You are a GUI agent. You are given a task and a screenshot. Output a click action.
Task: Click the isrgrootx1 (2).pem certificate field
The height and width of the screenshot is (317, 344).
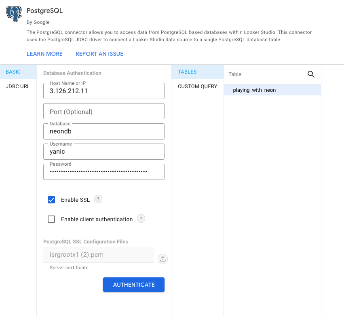pos(99,255)
